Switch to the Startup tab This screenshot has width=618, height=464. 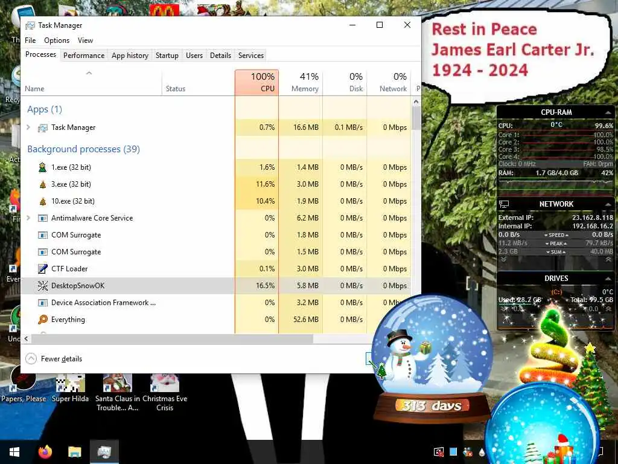(x=167, y=56)
